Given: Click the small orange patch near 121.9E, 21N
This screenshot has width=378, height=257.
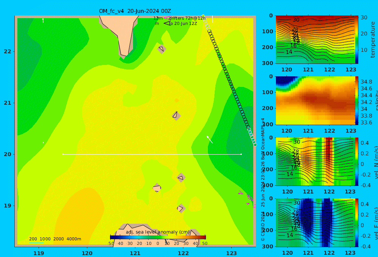Looking at the screenshot, I should tap(177, 100).
